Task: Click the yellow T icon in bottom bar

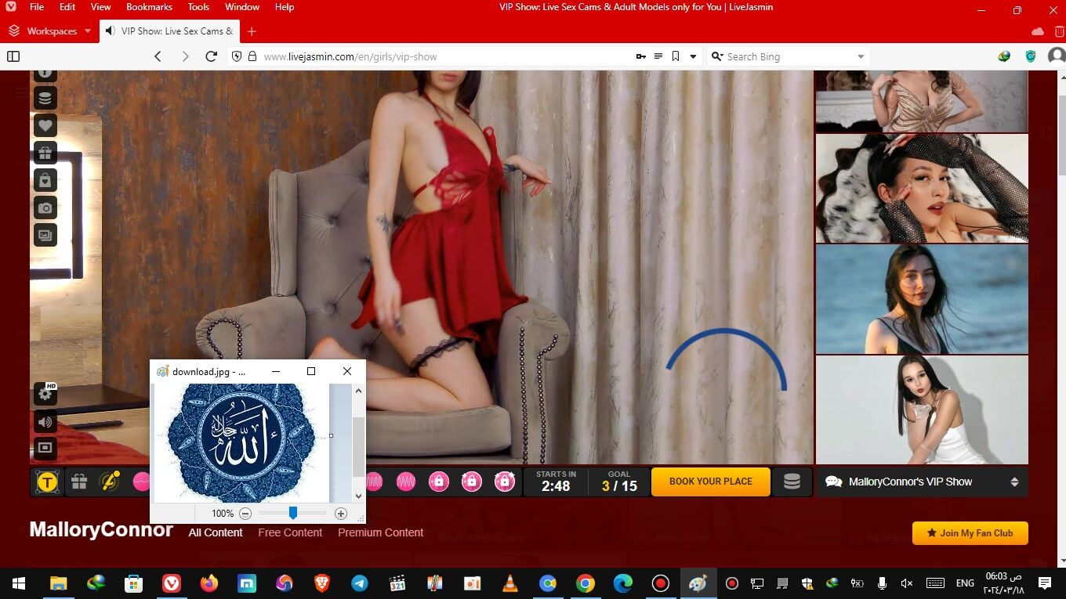Action: pos(47,482)
